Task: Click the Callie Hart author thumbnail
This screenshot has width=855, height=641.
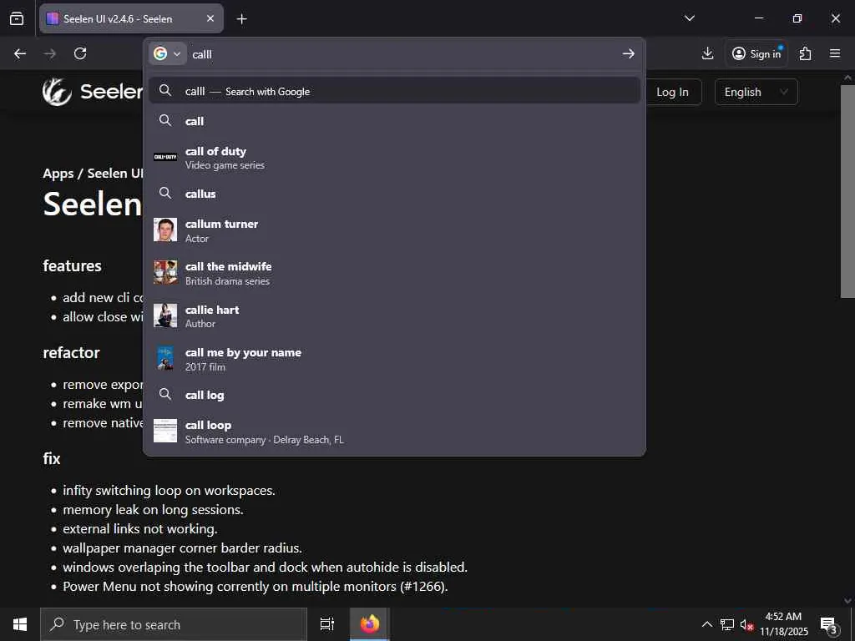Action: (165, 315)
